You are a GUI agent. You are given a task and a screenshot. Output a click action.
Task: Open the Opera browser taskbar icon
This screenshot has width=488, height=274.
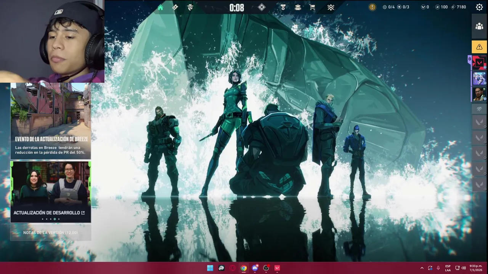[233, 268]
